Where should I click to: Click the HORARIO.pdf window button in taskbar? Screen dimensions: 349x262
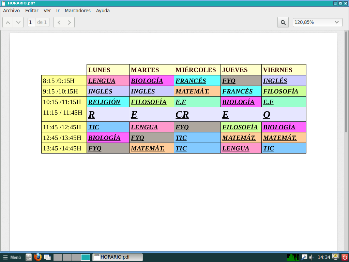(x=117, y=257)
